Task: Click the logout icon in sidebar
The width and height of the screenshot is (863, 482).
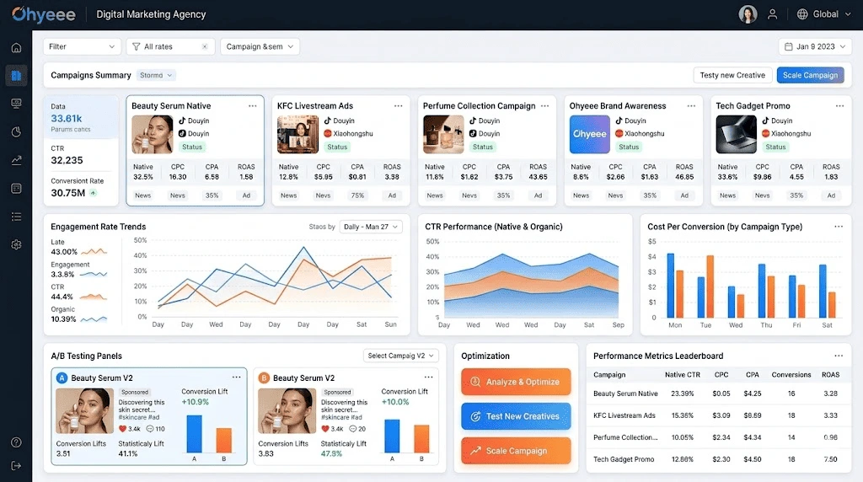Action: 17,465
